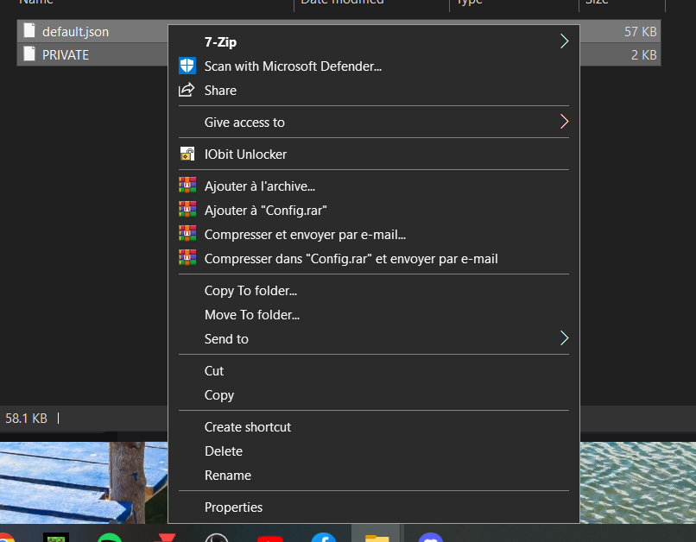
Task: Click WinRAR icon beside Ajouter à l'archive
Action: pos(187,185)
